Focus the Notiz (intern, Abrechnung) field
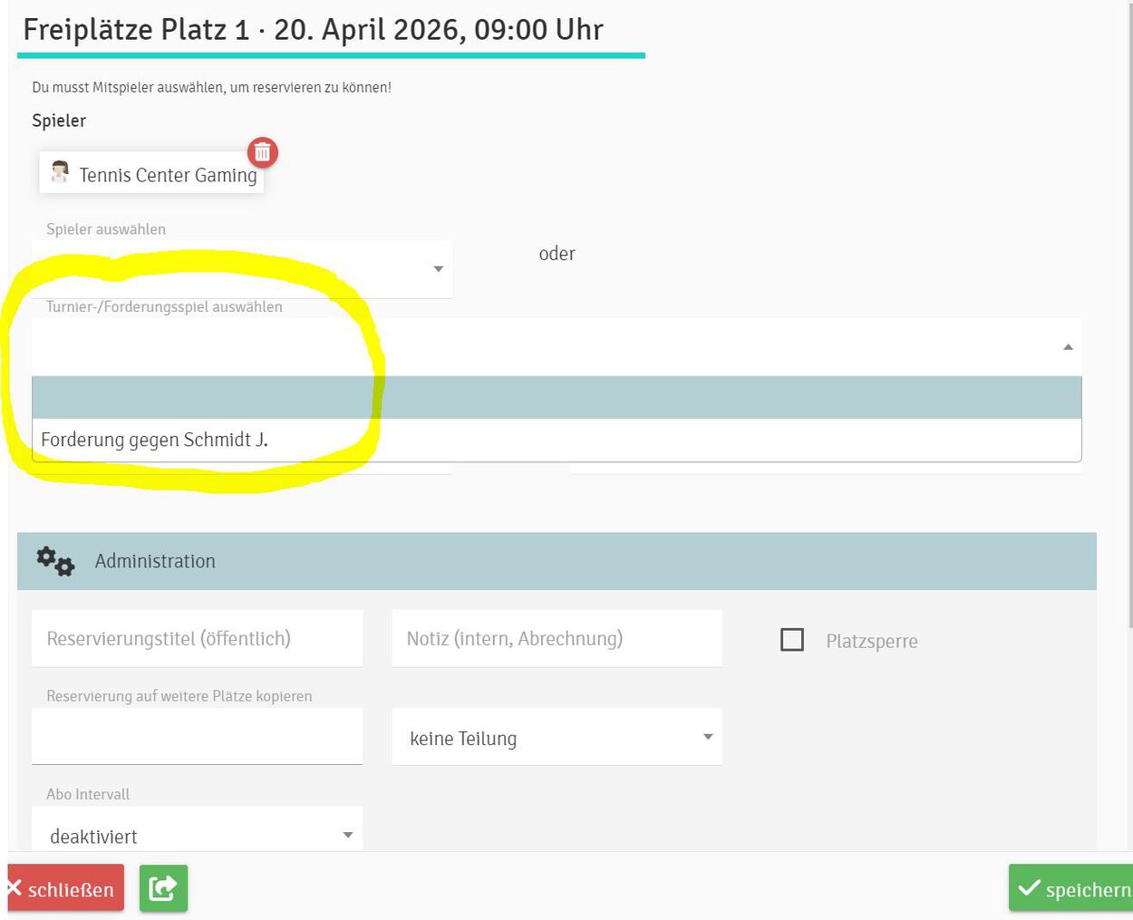 (x=557, y=639)
